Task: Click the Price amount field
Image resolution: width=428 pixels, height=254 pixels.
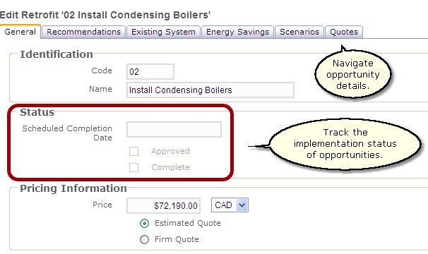Action: point(163,205)
